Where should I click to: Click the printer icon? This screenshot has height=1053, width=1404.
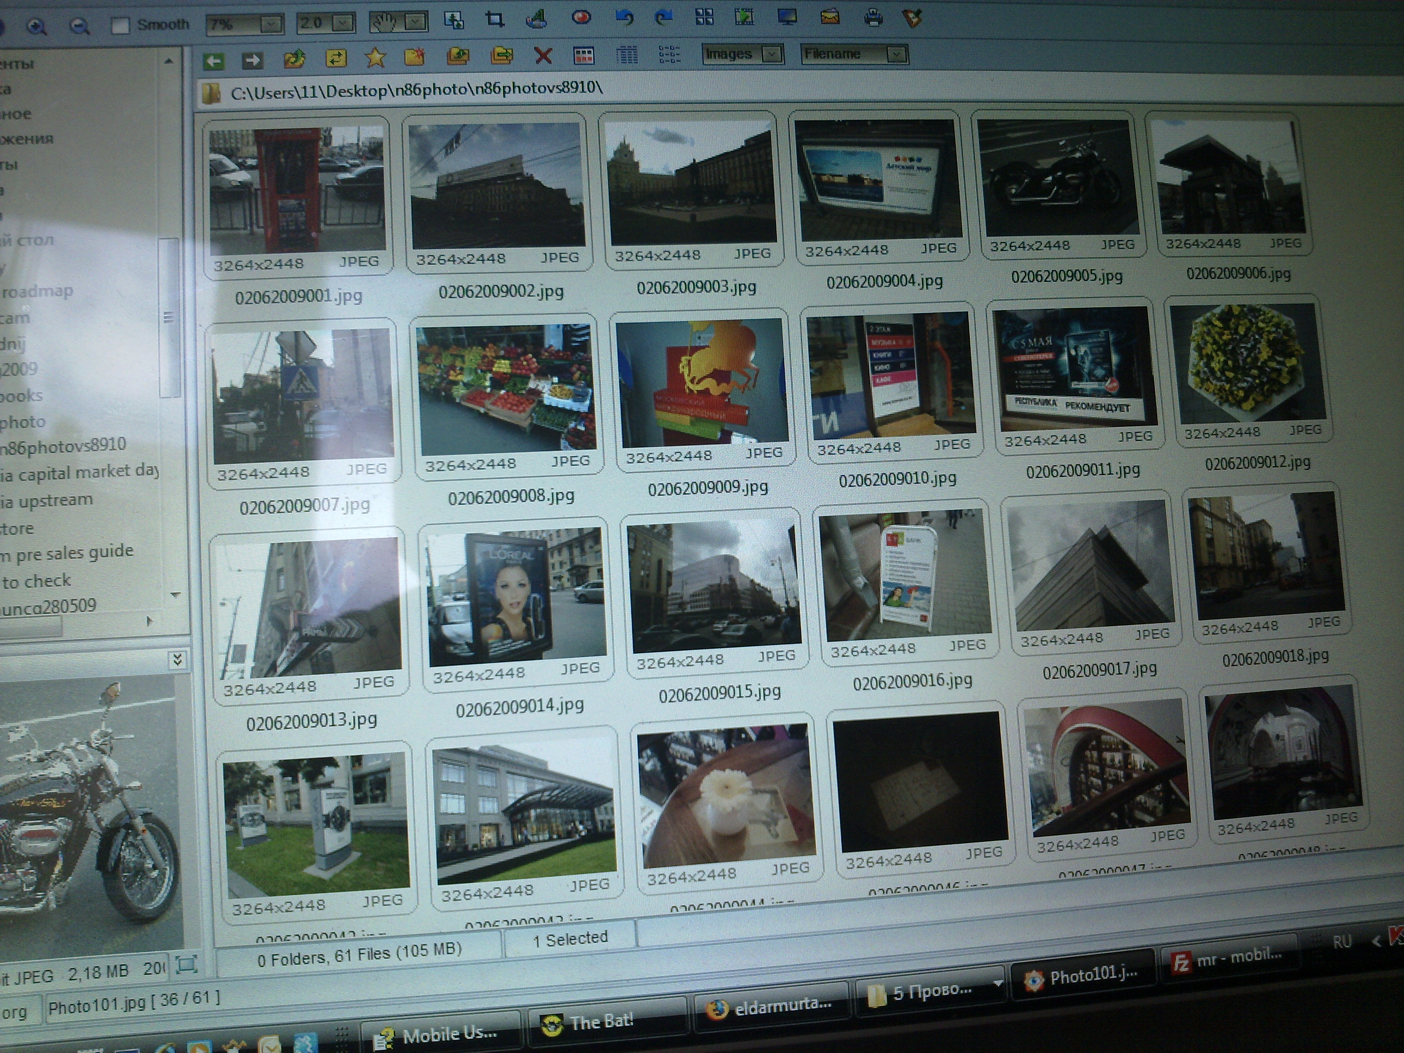873,17
